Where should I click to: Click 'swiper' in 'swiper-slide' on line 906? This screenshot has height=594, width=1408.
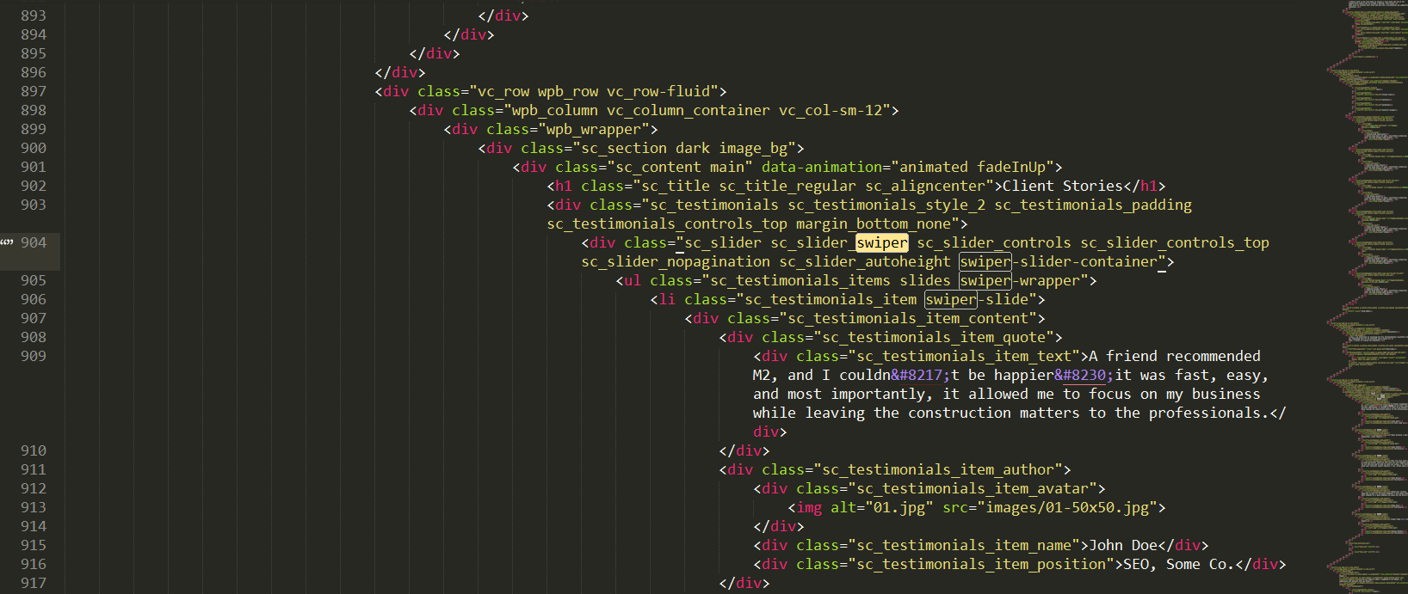coord(950,300)
